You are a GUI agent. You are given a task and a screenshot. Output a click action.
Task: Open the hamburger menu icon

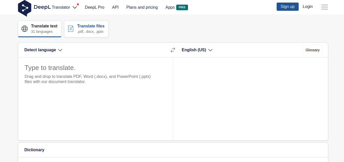pyautogui.click(x=325, y=7)
